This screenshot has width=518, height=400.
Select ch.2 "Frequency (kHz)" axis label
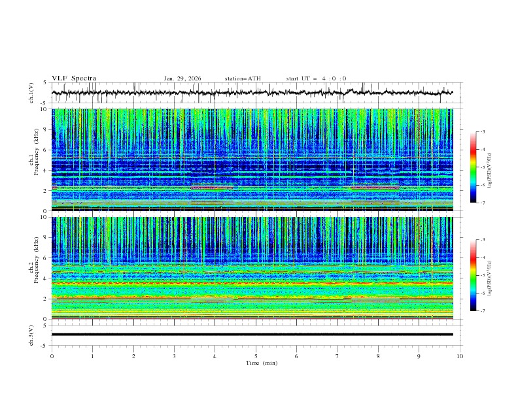(x=37, y=259)
